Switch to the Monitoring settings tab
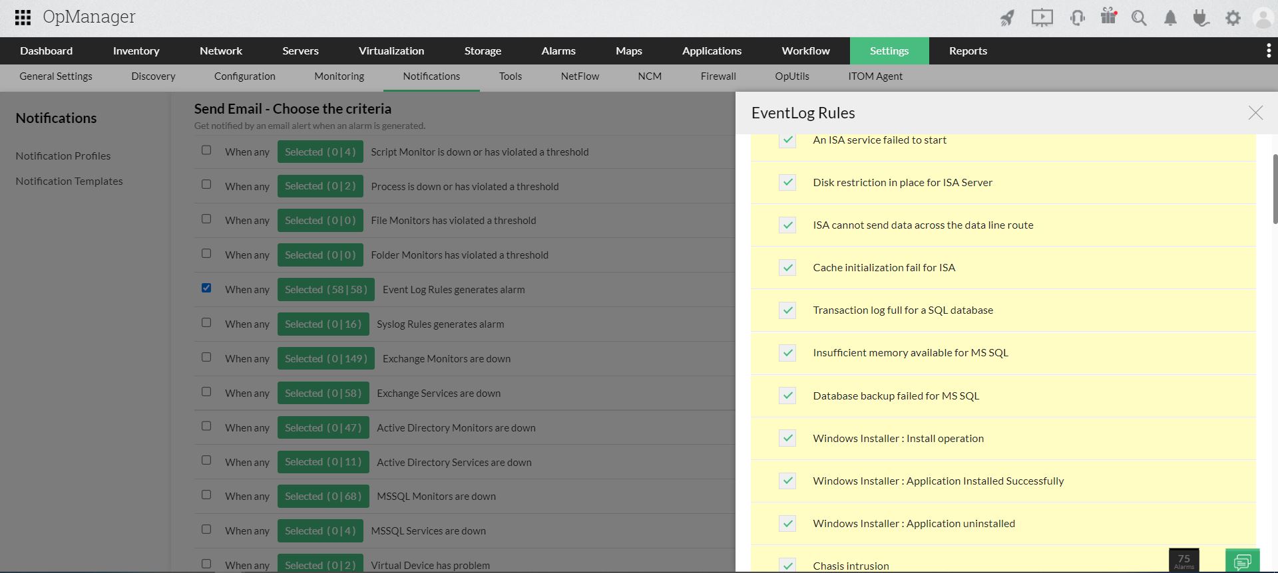The height and width of the screenshot is (573, 1278). [x=339, y=76]
